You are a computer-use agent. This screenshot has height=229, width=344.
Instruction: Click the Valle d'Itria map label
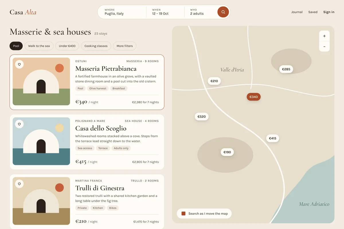[232, 70]
